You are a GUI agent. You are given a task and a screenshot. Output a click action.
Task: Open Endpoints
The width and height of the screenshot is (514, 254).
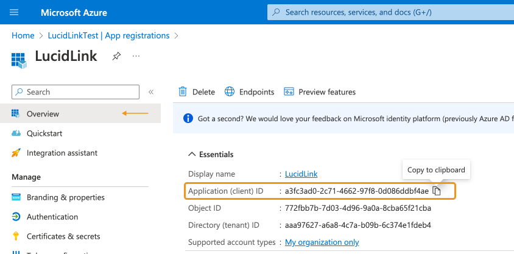(x=250, y=92)
